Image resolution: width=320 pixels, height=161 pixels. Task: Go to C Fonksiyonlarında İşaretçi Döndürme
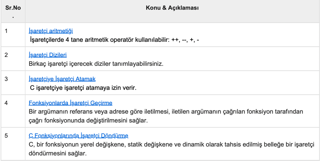click(78, 136)
